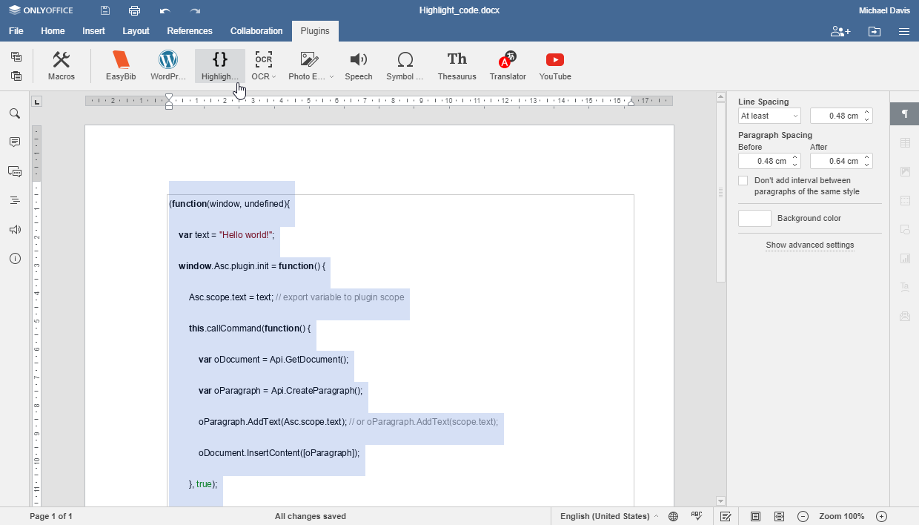Open paragraph settings in right sidebar
919x525 pixels.
(x=905, y=113)
